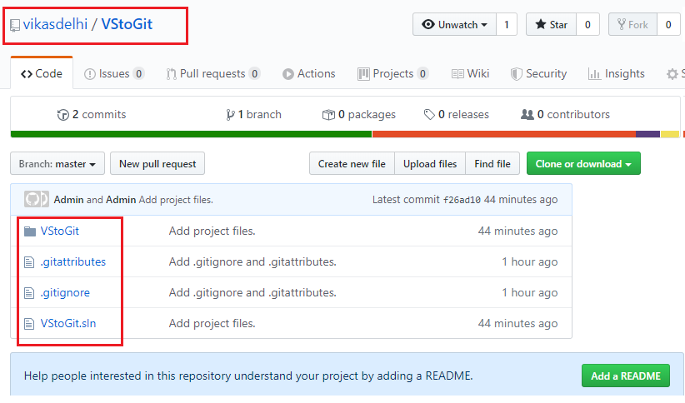Click the stargazers count next to Star

pos(587,24)
